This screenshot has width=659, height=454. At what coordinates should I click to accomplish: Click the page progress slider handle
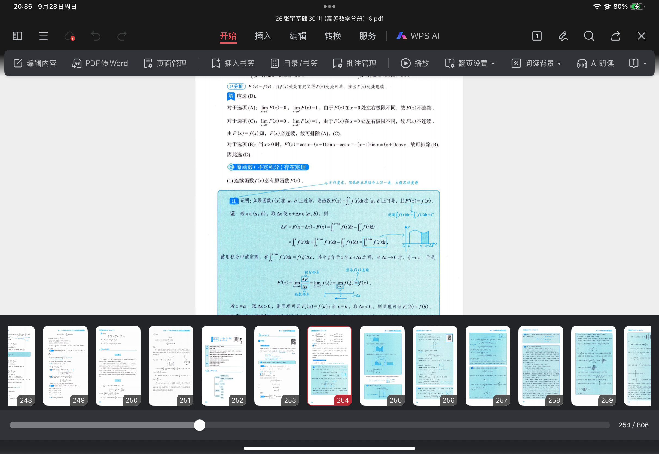(199, 425)
